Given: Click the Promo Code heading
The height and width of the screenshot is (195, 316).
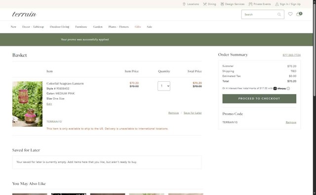Looking at the screenshot, I should (x=233, y=114).
